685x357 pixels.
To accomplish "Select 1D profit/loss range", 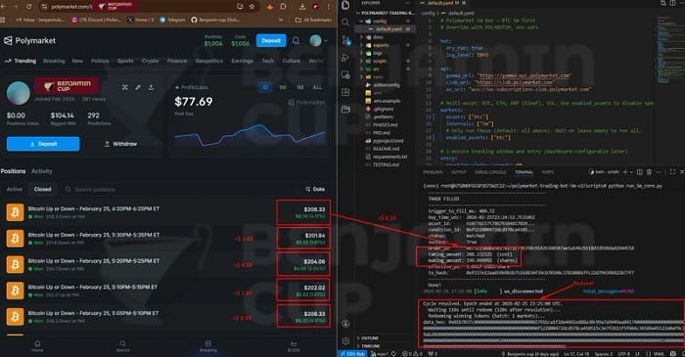I will pyautogui.click(x=265, y=87).
